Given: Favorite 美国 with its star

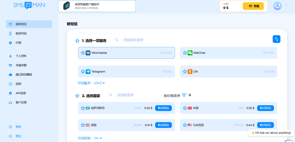Looking at the screenshot, I should (x=83, y=125).
